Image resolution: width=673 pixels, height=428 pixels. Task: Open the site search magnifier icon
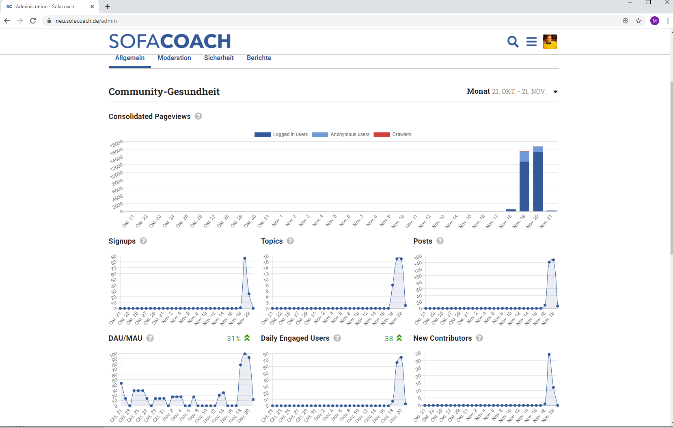pos(513,41)
